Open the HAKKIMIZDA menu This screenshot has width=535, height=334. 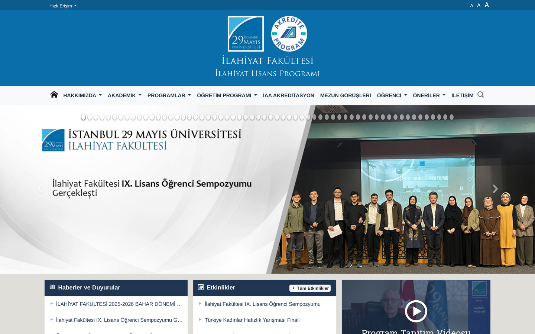[82, 95]
